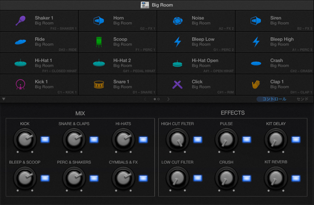Click the CYMBALS & FX knob

click(123, 178)
